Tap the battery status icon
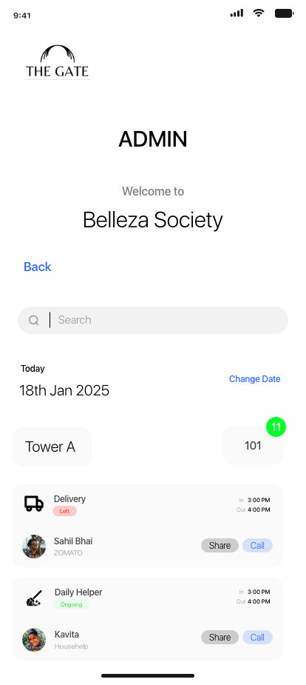The width and height of the screenshot is (306, 685). click(284, 13)
